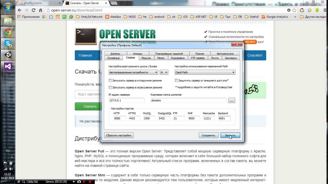
Task: Open the Главная site menu item
Action: [85, 55]
